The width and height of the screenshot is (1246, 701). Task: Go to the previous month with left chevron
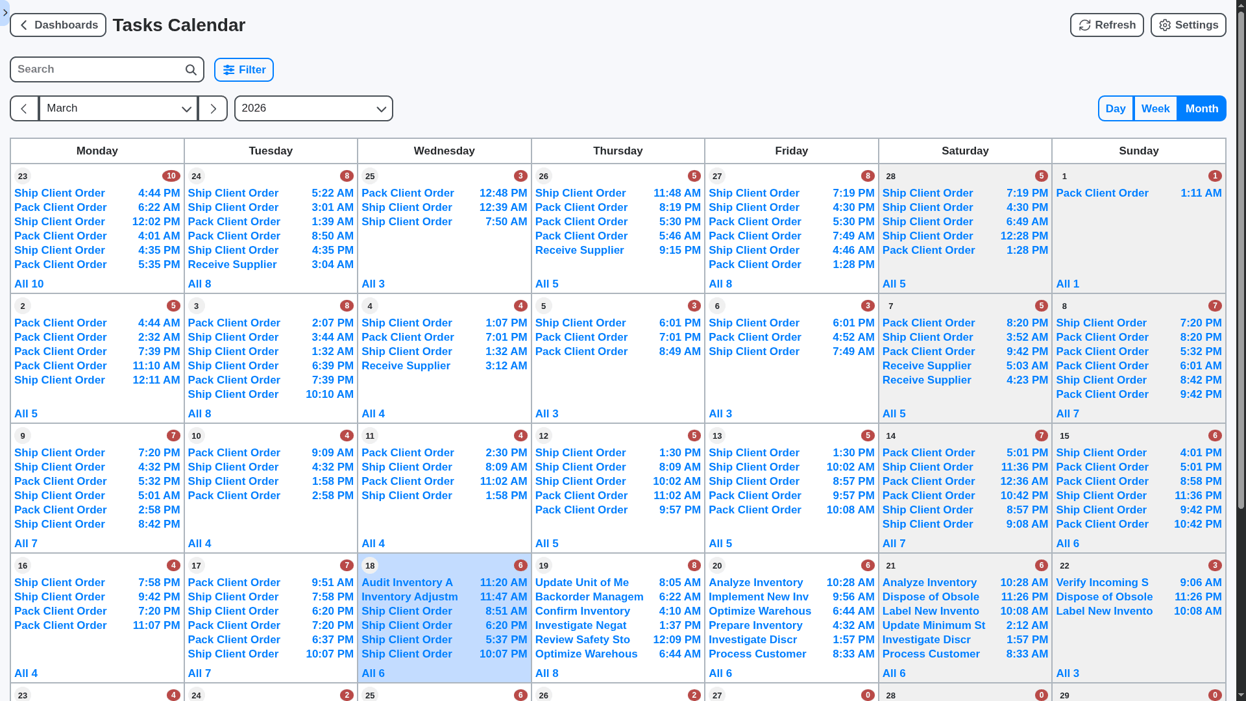pyautogui.click(x=24, y=108)
